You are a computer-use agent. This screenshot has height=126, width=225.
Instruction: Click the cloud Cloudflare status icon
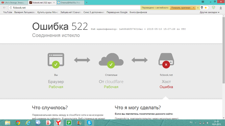111,60
